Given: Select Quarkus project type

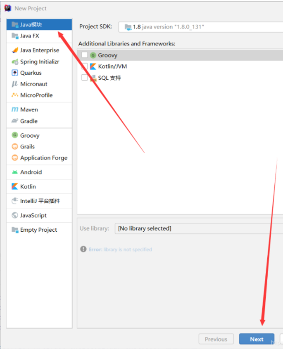Looking at the screenshot, I should (39, 73).
